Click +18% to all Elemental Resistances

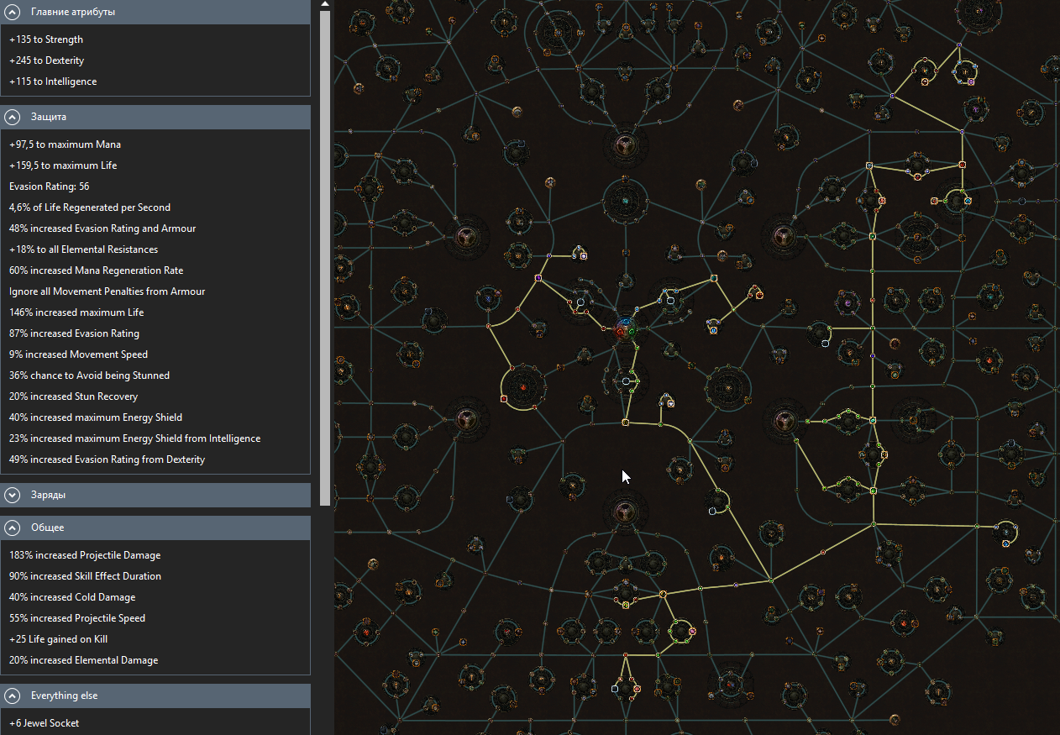[x=83, y=249]
